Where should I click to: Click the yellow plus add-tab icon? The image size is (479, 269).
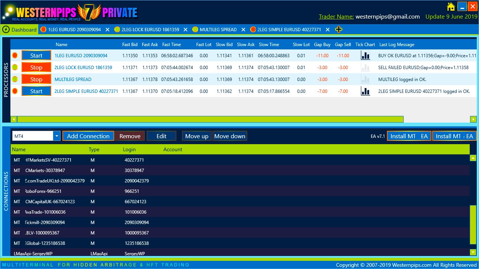[339, 29]
